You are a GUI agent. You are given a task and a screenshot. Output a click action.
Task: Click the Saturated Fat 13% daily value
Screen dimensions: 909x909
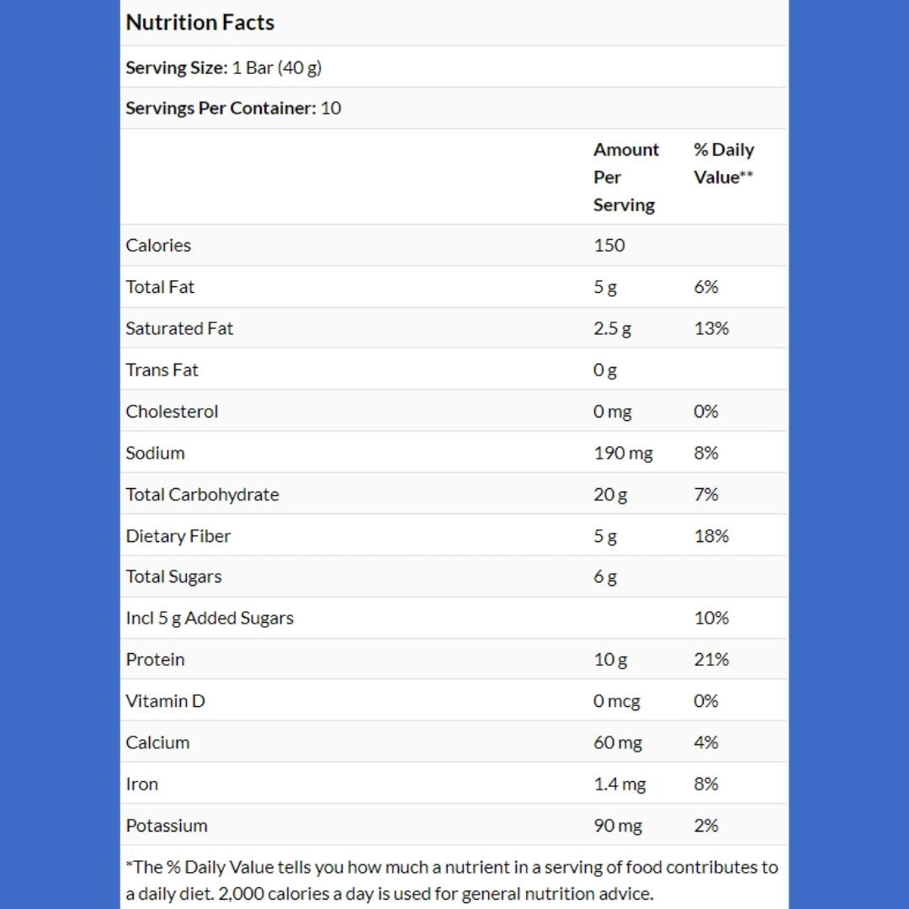pos(711,328)
